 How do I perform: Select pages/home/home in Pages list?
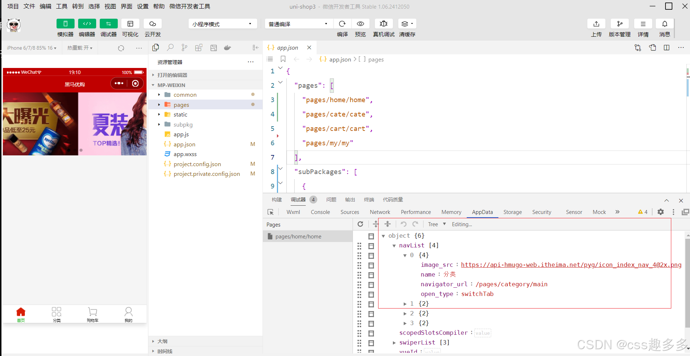[x=308, y=236]
